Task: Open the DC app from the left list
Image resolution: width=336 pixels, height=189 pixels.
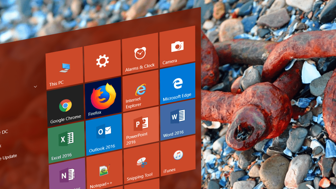Action: (x=5, y=131)
